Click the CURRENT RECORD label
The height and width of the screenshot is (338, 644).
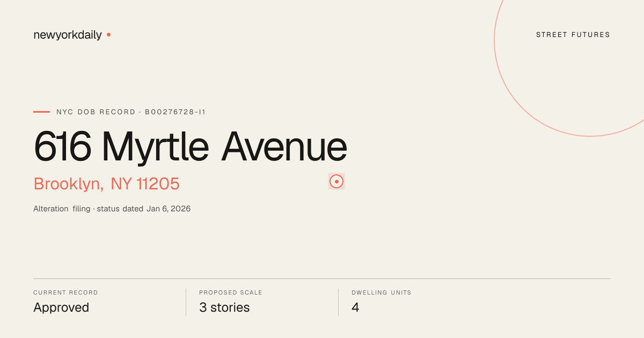click(65, 293)
